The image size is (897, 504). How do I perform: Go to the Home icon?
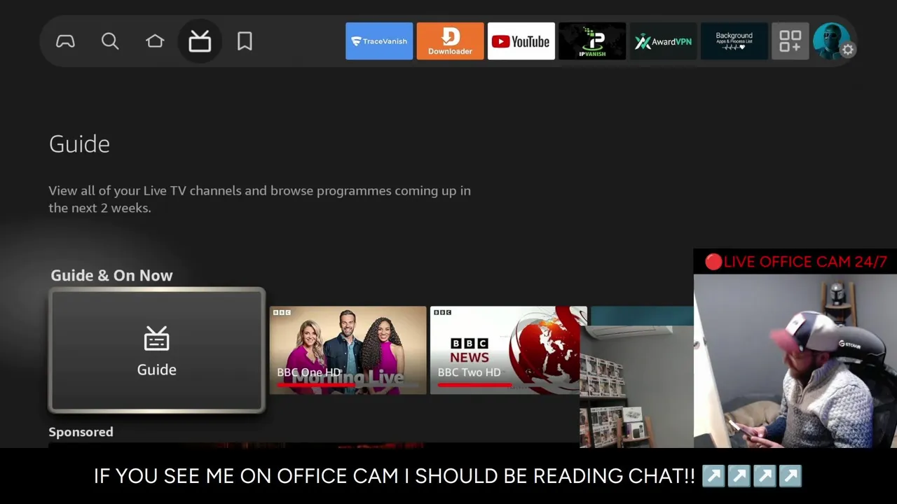pyautogui.click(x=155, y=41)
